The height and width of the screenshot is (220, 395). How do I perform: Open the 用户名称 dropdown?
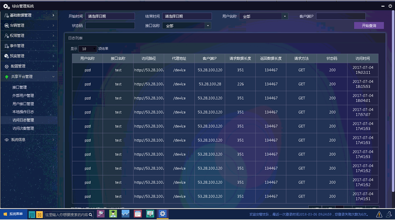(263, 16)
